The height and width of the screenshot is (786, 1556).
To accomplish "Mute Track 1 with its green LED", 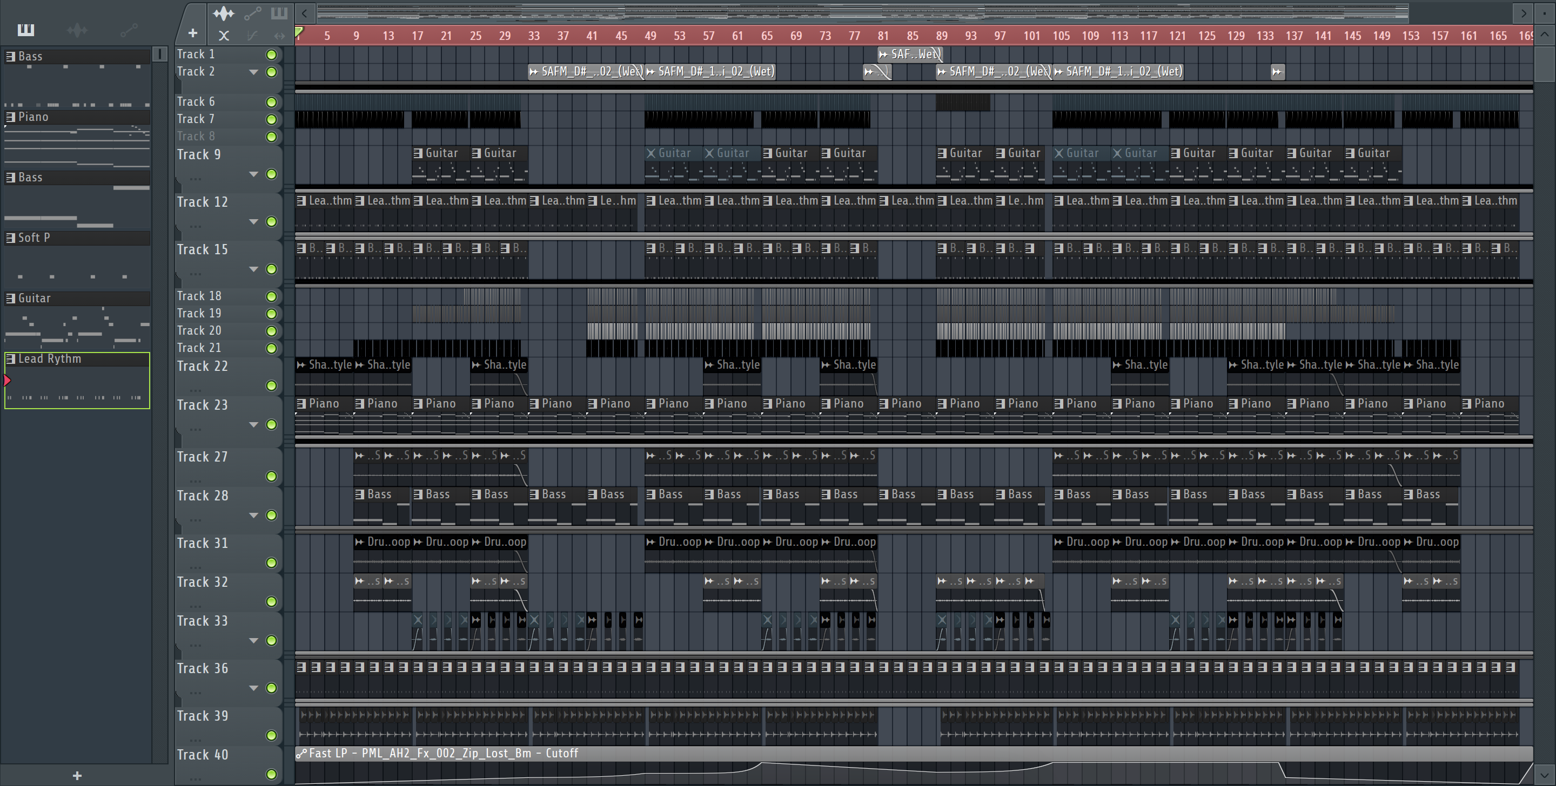I will (272, 55).
